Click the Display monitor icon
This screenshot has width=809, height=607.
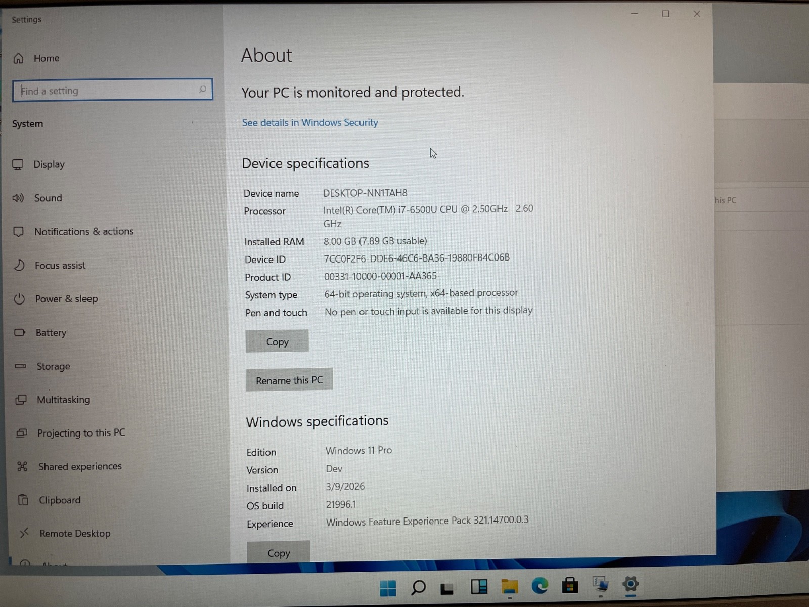18,164
